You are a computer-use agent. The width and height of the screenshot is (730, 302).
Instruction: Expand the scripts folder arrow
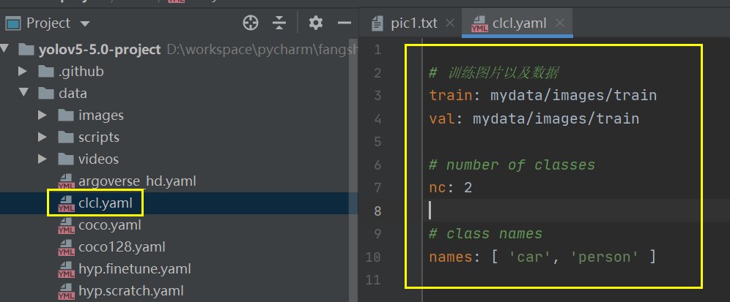tap(43, 137)
